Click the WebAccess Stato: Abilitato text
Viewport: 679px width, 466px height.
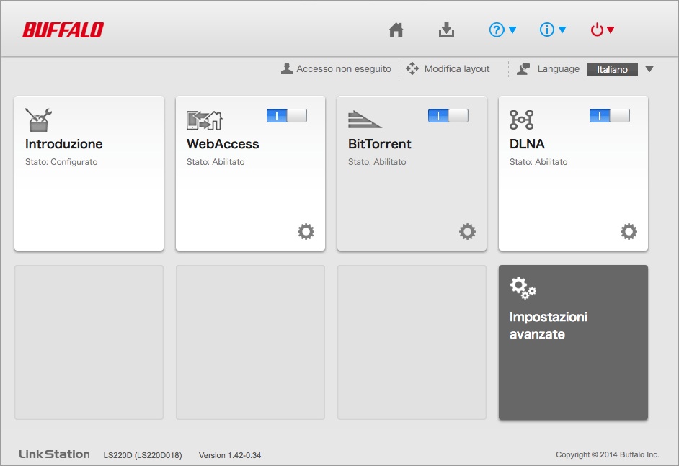[x=216, y=162]
